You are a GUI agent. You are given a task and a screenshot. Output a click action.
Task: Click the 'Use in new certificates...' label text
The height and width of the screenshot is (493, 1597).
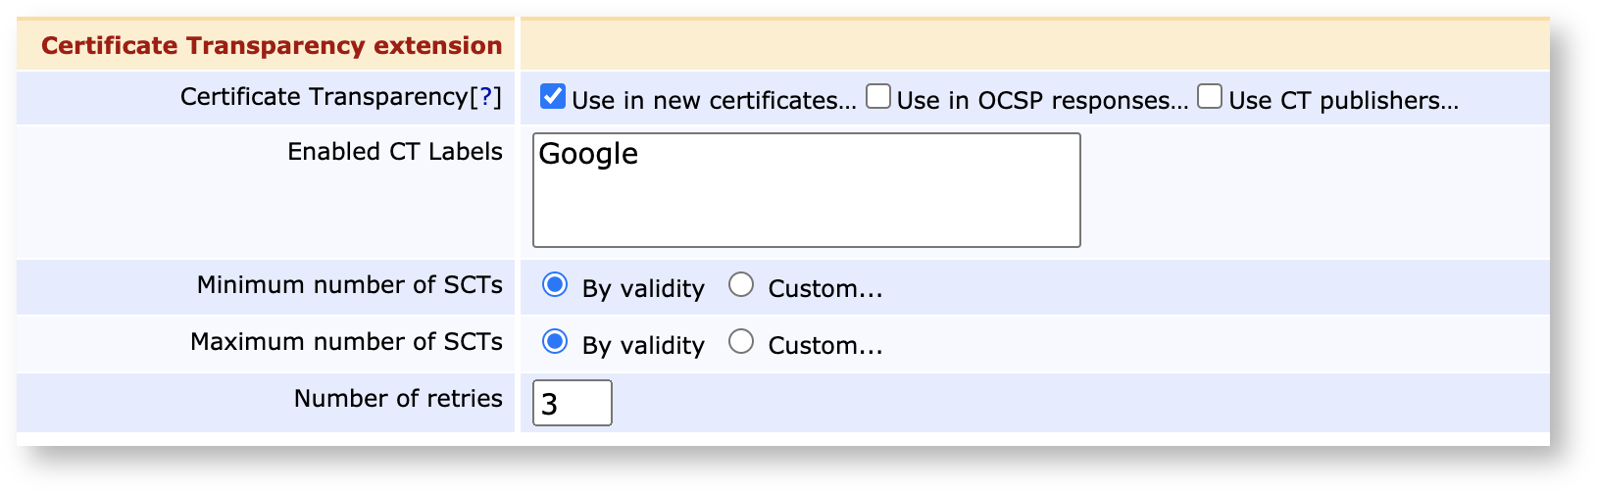714,101
